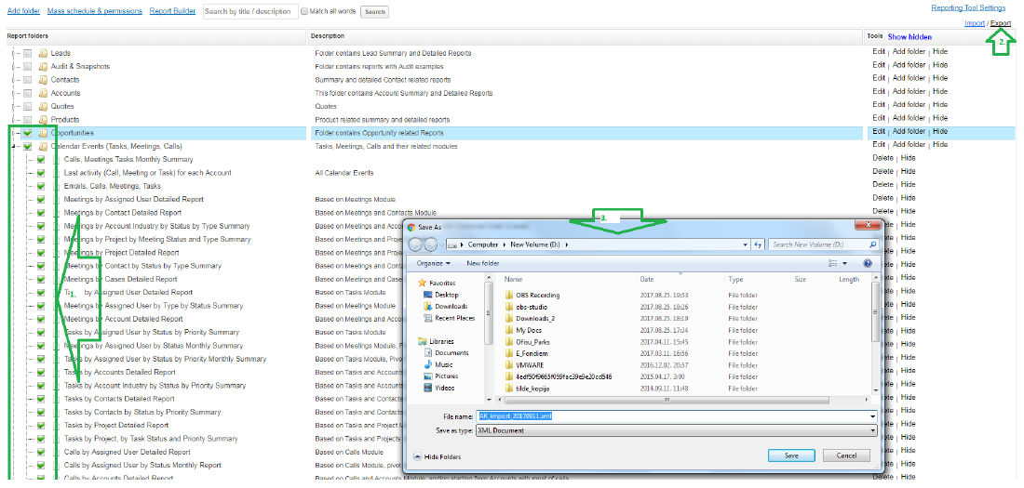Click the Search by title / description field

point(250,12)
